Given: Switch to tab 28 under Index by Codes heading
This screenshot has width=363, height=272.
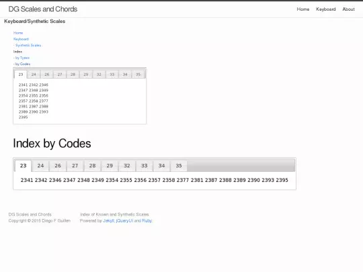Looking at the screenshot, I should [x=92, y=166].
